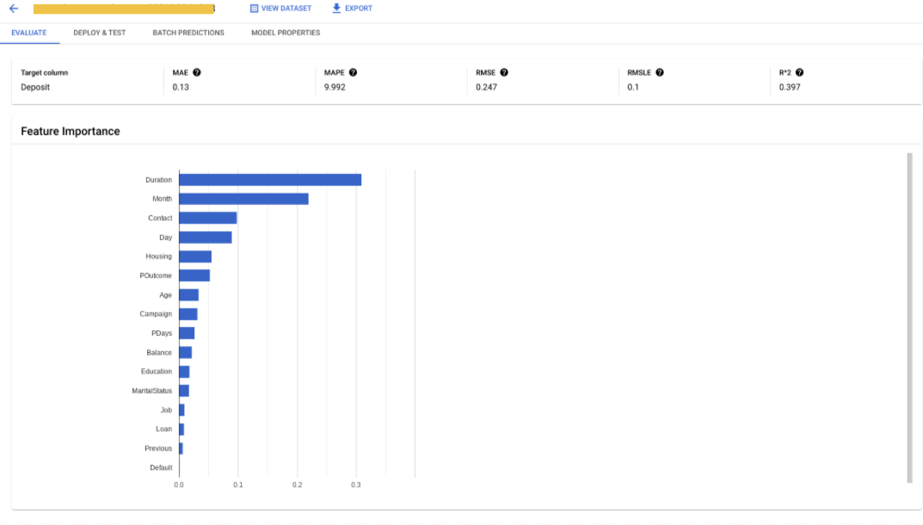Click the Export download icon
Image resolution: width=923 pixels, height=525 pixels.
pos(336,9)
